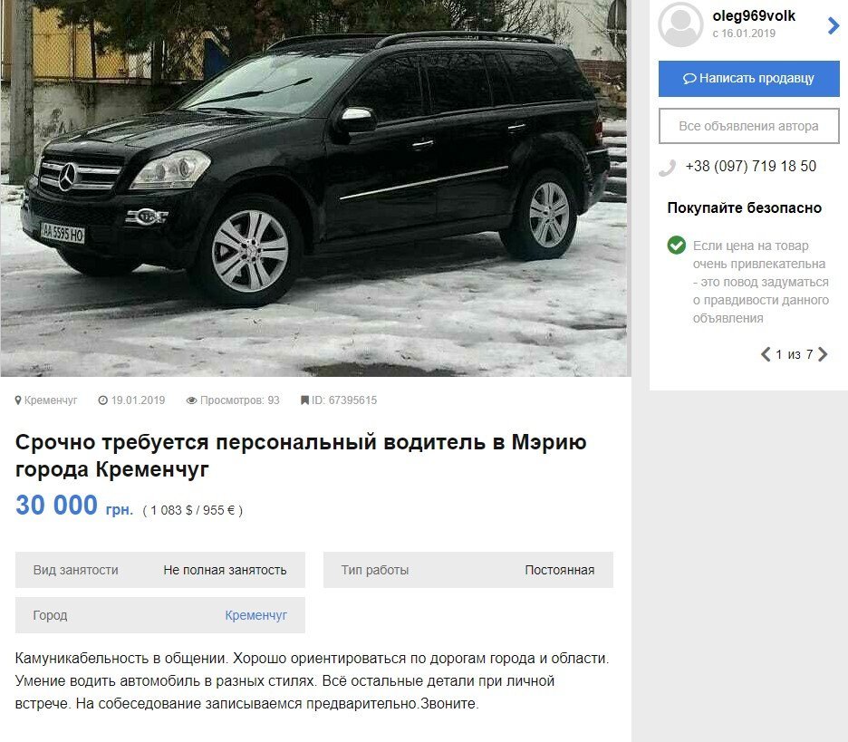Click the green checkmark safety icon
848x742 pixels.
click(676, 245)
